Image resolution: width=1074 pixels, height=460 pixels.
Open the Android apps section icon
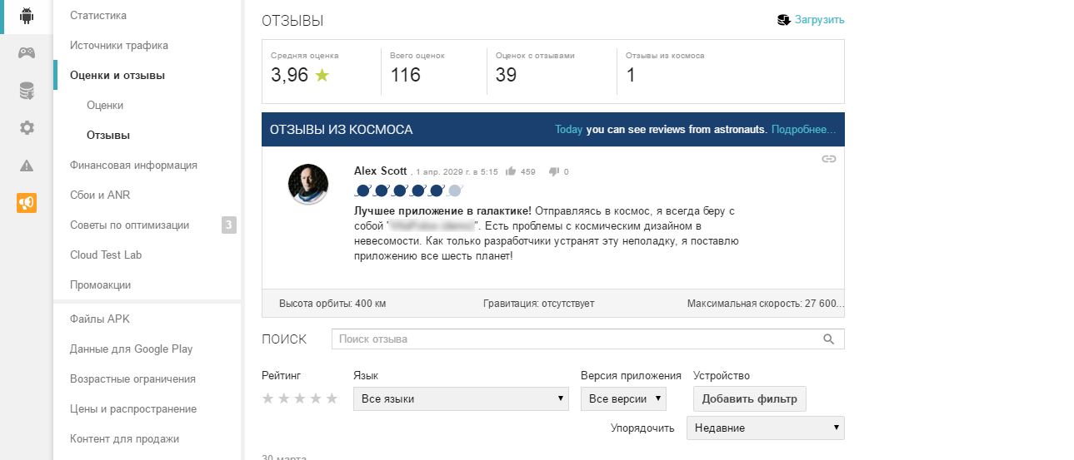coord(27,16)
